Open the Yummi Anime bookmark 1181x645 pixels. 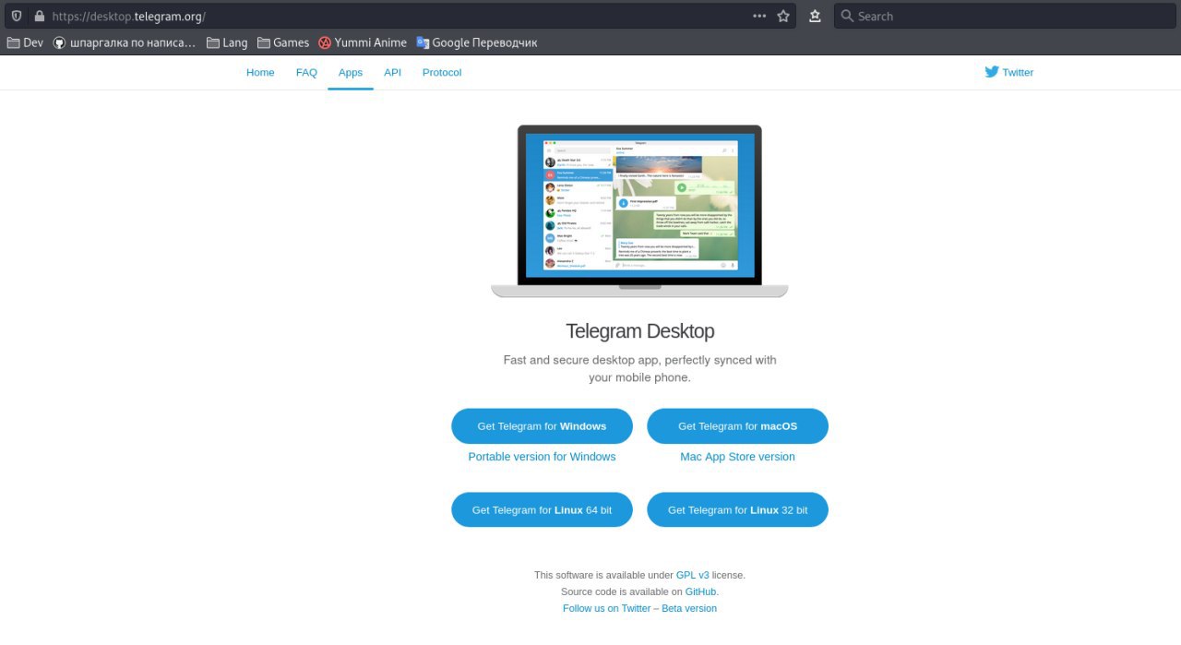[x=363, y=42]
